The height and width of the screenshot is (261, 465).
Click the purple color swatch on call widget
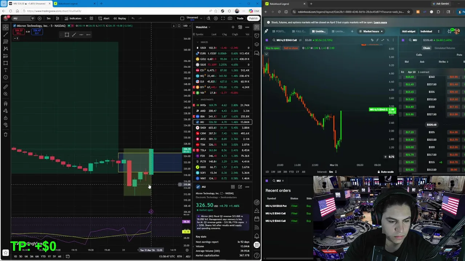267,40
